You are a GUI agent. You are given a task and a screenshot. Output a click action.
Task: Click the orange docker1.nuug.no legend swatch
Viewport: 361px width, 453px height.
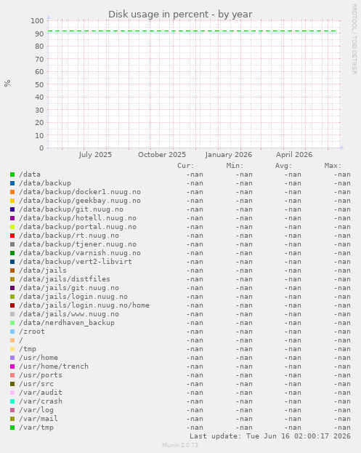(12, 192)
